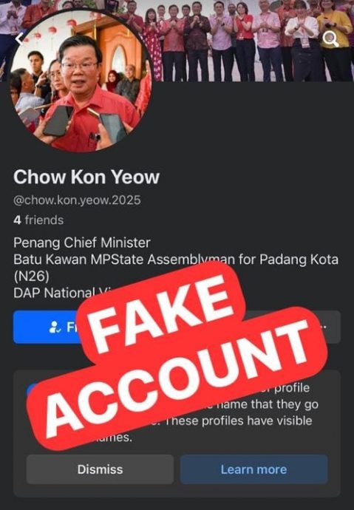Tap the search magnifier icon
354x510 pixels.
tap(330, 39)
